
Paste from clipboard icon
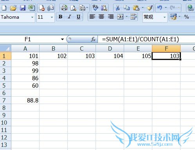click(136, 8)
